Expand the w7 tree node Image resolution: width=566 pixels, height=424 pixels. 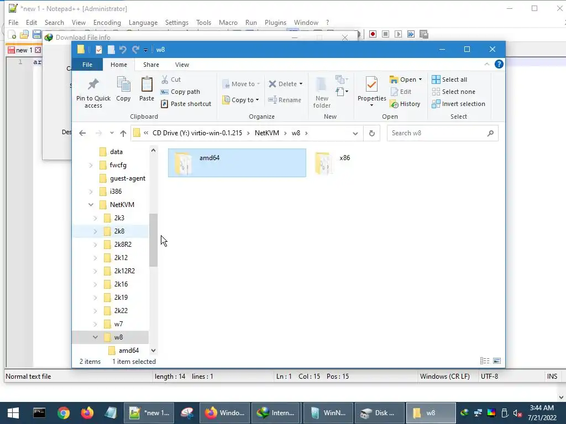coord(95,324)
